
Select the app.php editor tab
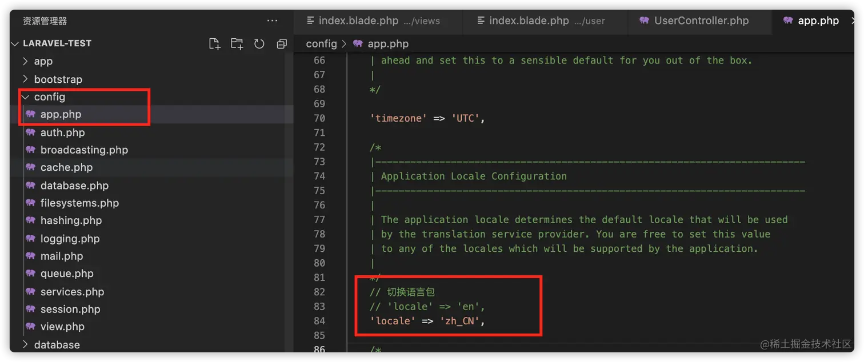click(814, 21)
